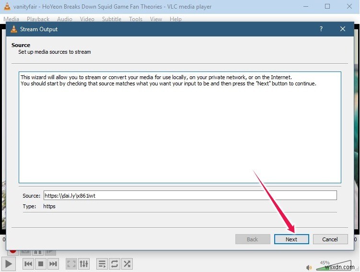Click the wizard description text box

click(180, 127)
